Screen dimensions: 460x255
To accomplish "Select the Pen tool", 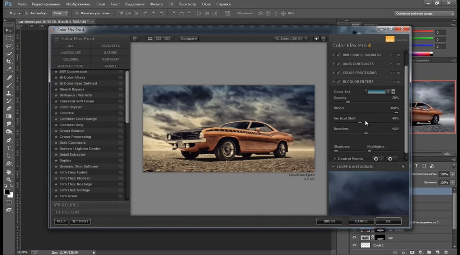I will coord(9,140).
